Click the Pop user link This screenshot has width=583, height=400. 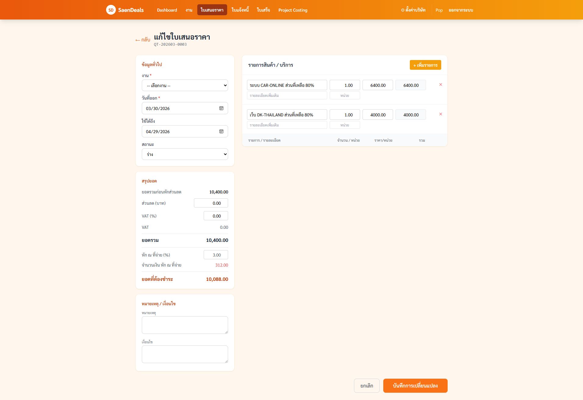tap(439, 10)
